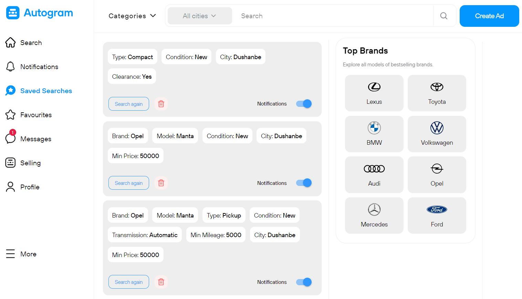This screenshot has height=299, width=522.
Task: Click trash icon for Opel Manta Pickup search
Action: pyautogui.click(x=161, y=282)
